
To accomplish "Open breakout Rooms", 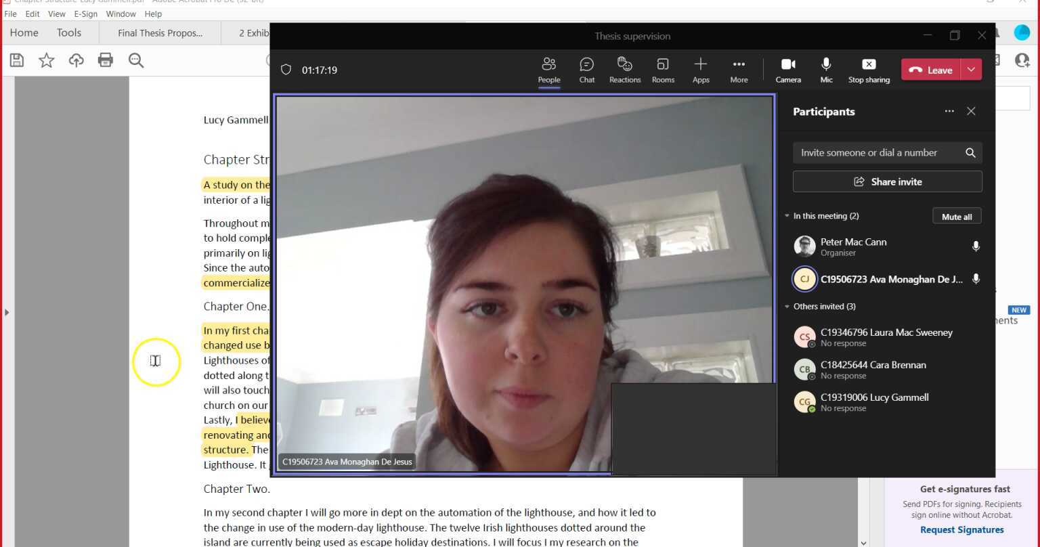I will (663, 70).
